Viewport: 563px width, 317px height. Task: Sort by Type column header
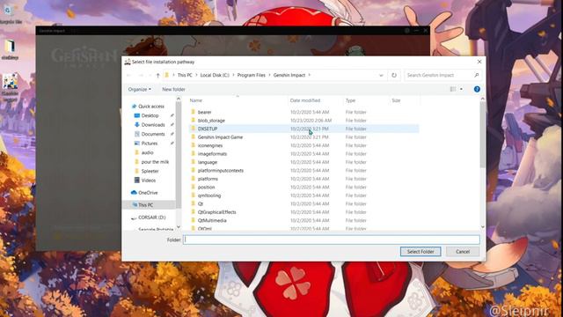coord(350,100)
